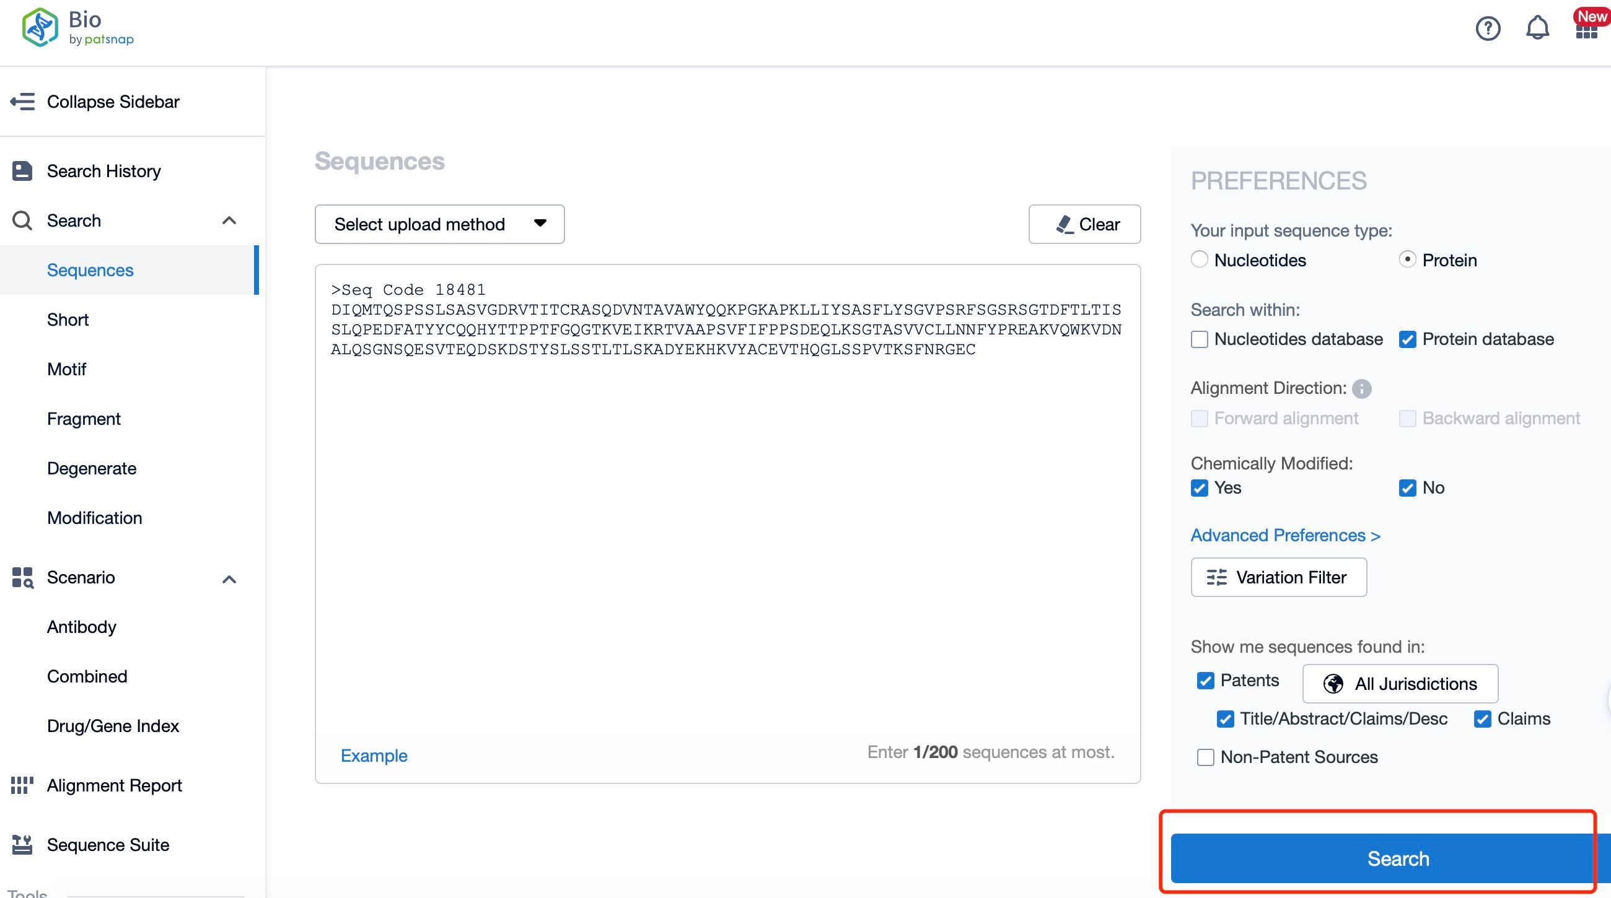Toggle Nucleotides radio button
The width and height of the screenshot is (1611, 898).
1200,260
